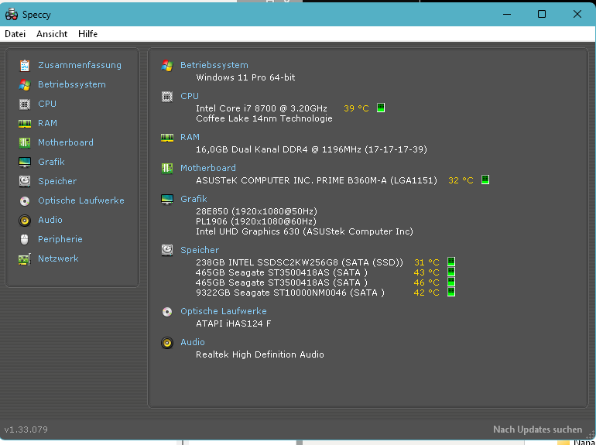Select Zusammenfassung in the sidebar
The image size is (596, 445).
click(80, 65)
